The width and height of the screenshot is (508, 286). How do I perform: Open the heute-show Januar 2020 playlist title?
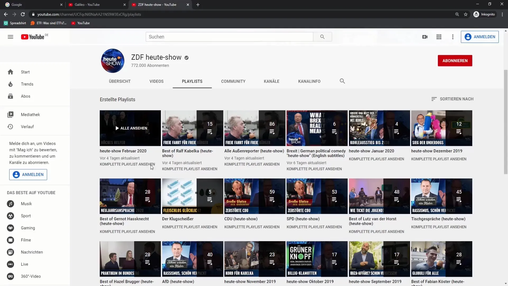tap(371, 151)
